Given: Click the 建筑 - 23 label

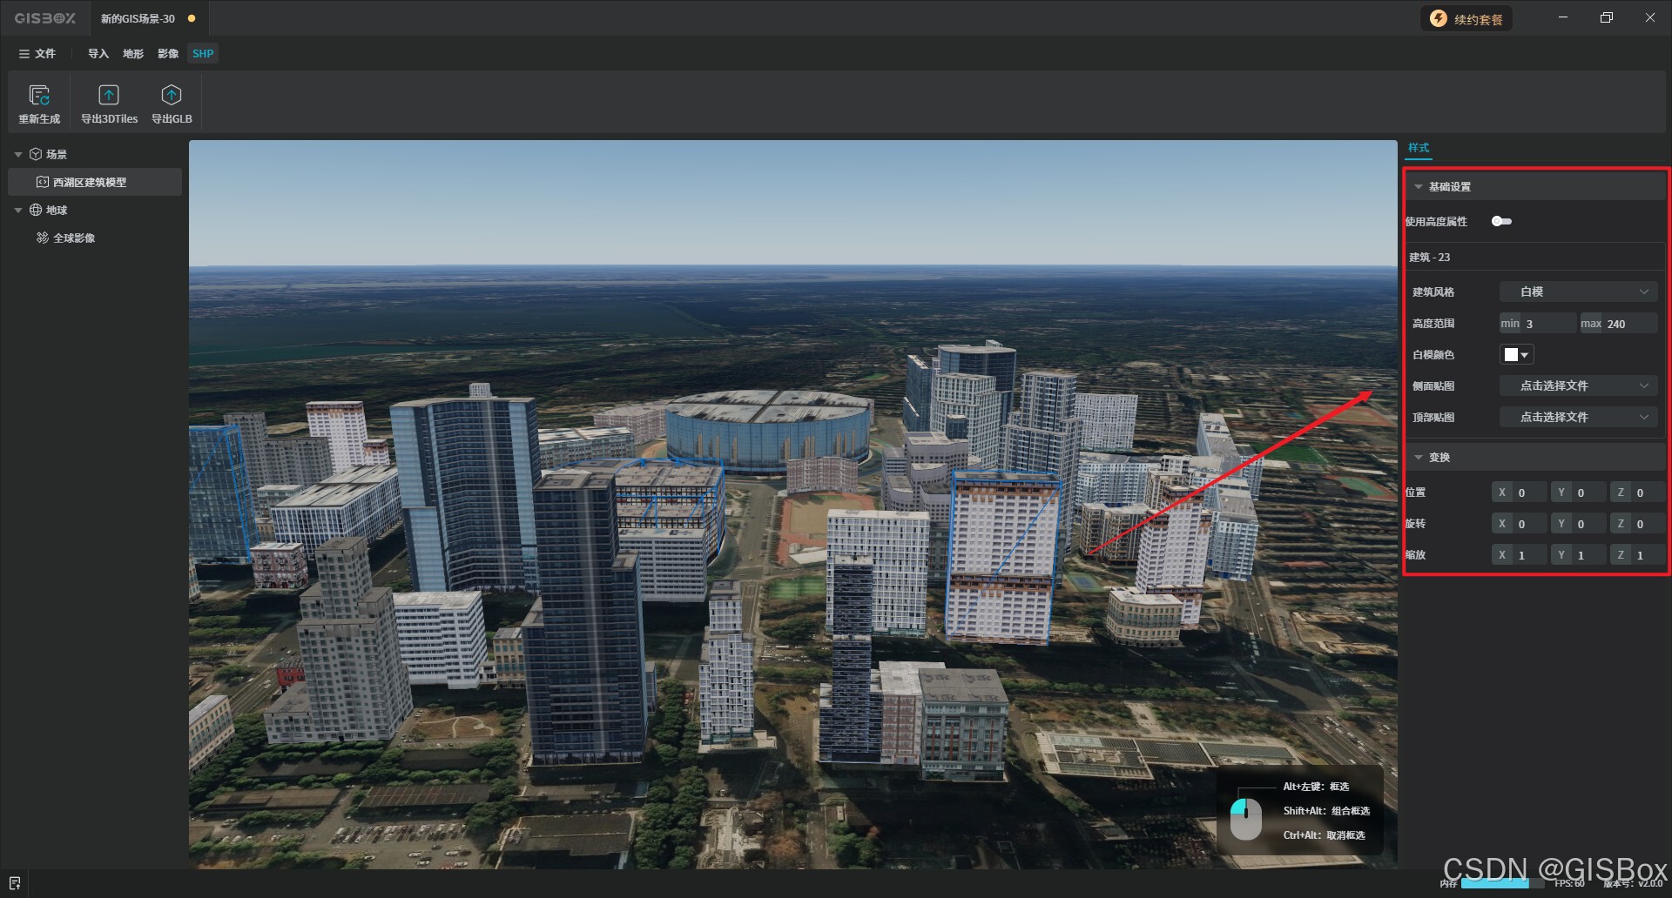Looking at the screenshot, I should click(x=1430, y=258).
